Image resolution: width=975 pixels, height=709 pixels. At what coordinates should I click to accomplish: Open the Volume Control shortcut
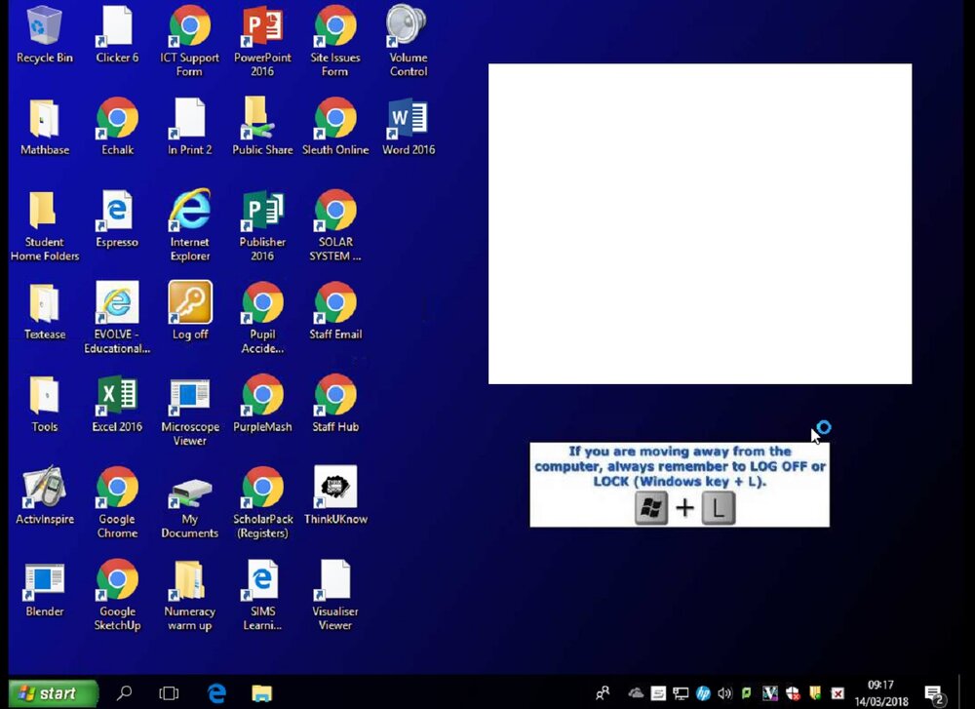tap(408, 41)
